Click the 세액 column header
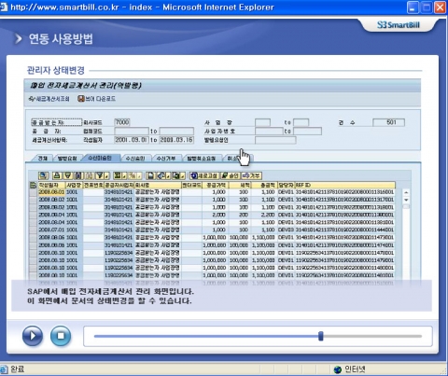448x376 pixels. click(239, 185)
